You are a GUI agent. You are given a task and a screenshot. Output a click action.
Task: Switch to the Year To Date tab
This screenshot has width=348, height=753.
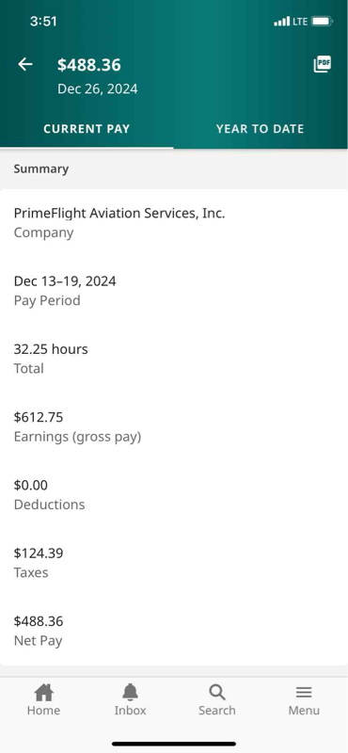coord(261,129)
